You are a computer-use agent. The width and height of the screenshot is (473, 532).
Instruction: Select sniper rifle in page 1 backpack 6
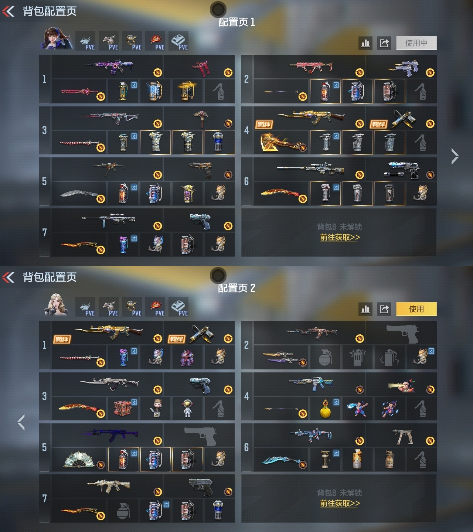pyautogui.click(x=310, y=169)
